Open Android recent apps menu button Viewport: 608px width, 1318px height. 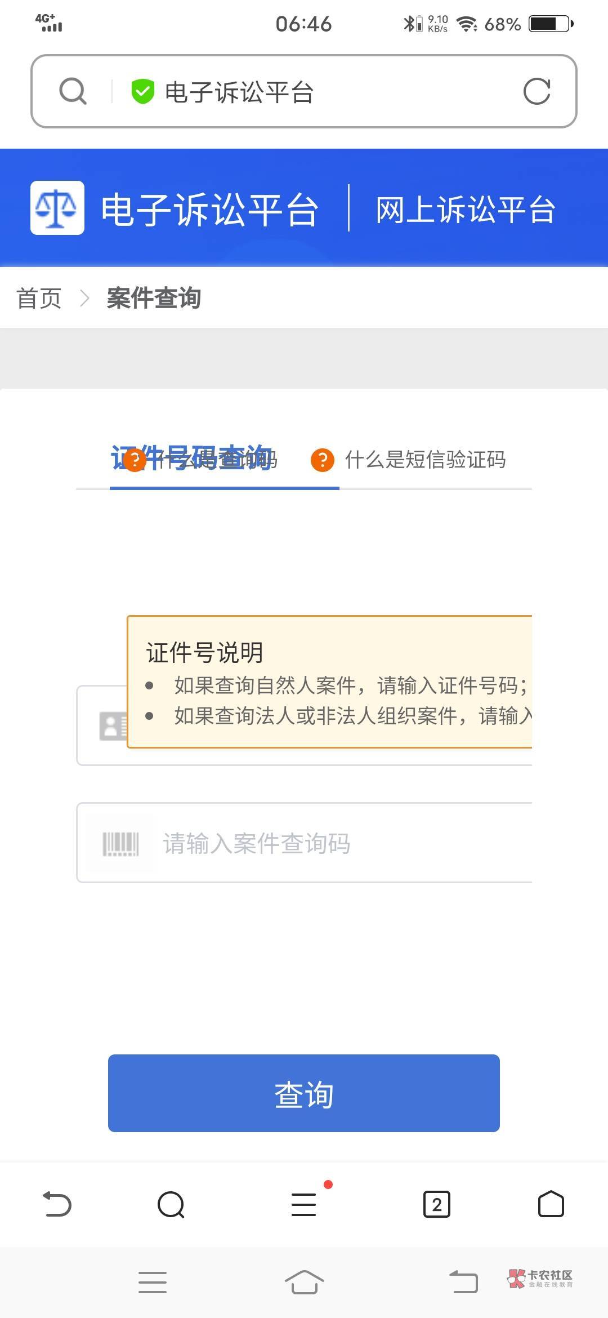click(x=153, y=1283)
